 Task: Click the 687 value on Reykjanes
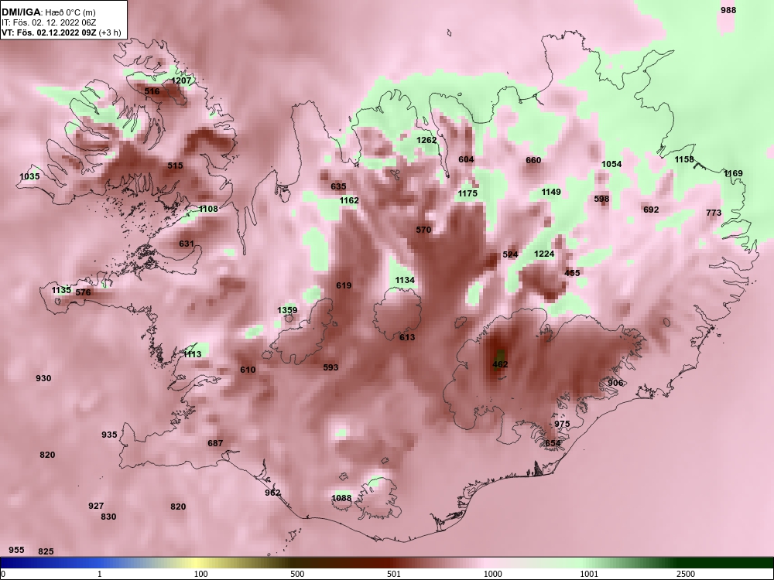pyautogui.click(x=215, y=443)
